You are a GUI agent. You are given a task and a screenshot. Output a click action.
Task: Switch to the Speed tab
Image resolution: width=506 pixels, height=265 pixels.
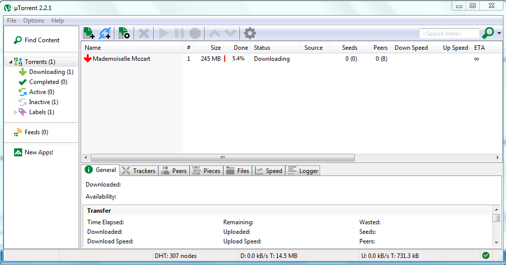pos(269,170)
